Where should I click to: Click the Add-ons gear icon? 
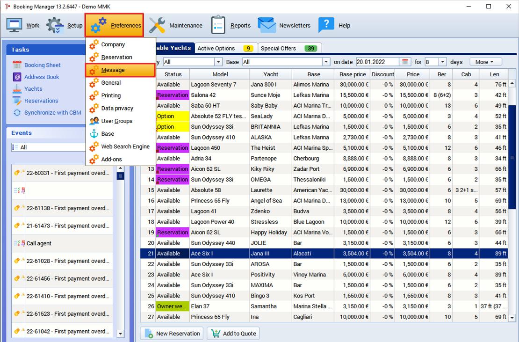(x=94, y=159)
